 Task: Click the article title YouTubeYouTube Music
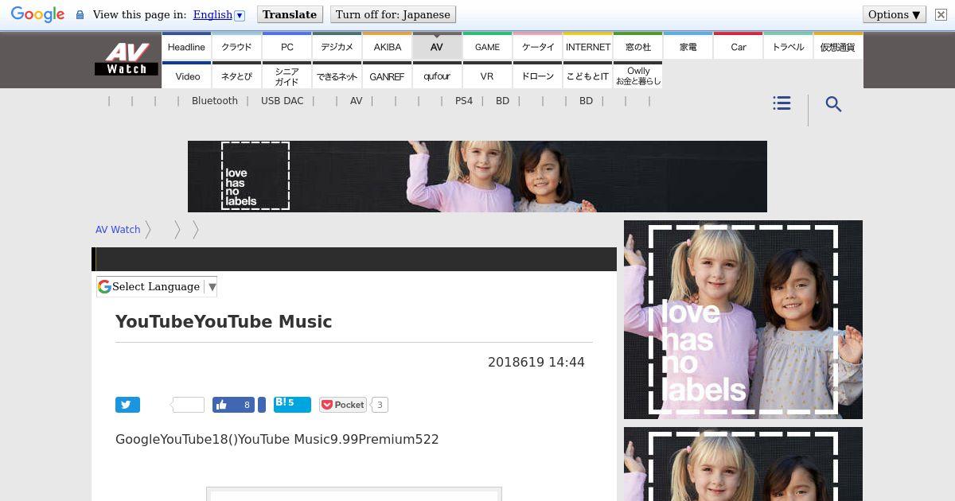[224, 322]
